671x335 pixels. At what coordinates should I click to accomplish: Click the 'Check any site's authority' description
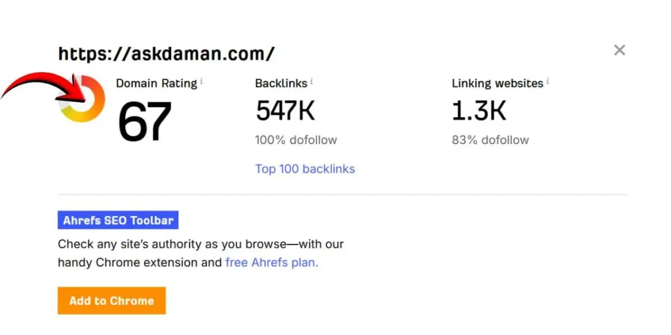(201, 244)
